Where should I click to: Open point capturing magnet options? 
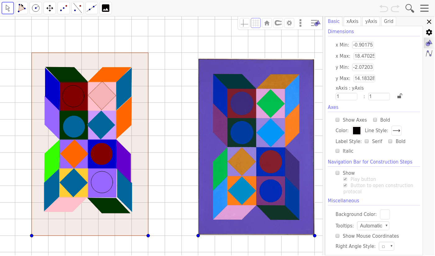(278, 23)
